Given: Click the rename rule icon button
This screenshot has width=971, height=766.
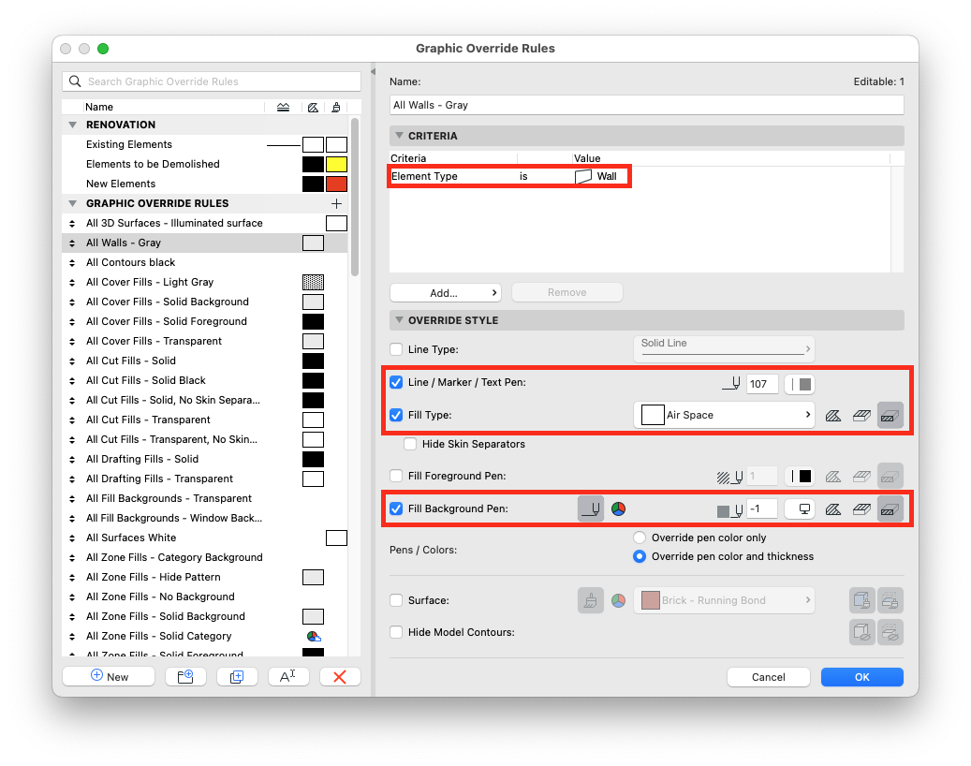Looking at the screenshot, I should (288, 676).
